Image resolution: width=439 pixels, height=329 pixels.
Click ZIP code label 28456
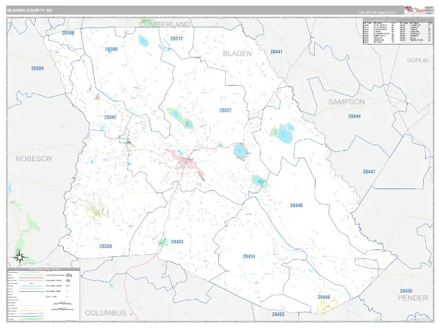click(324, 297)
